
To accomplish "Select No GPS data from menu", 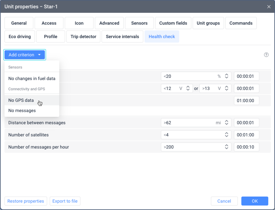I will click(21, 100).
